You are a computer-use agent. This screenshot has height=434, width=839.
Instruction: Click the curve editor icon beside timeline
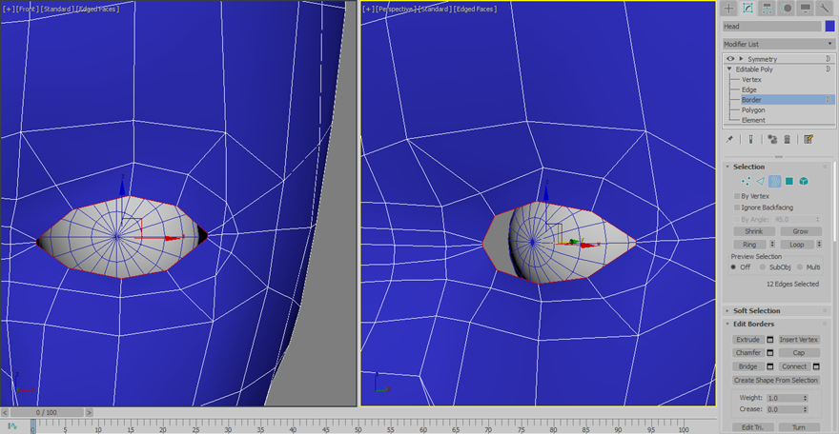(x=12, y=426)
